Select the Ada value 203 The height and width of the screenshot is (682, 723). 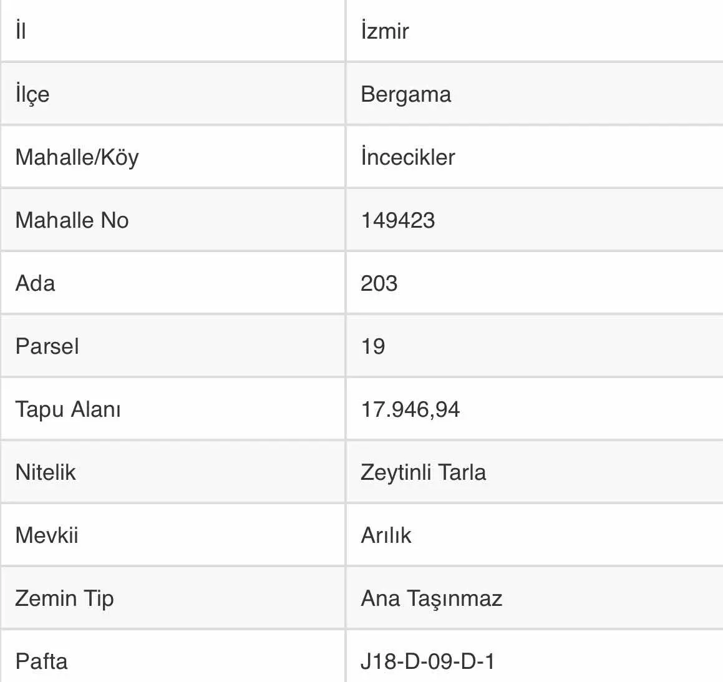379,283
